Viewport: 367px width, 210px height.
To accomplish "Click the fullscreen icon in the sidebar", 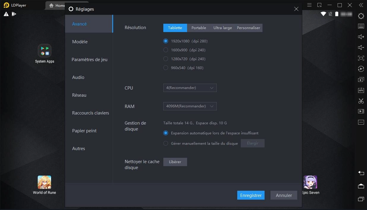I will pyautogui.click(x=361, y=58).
